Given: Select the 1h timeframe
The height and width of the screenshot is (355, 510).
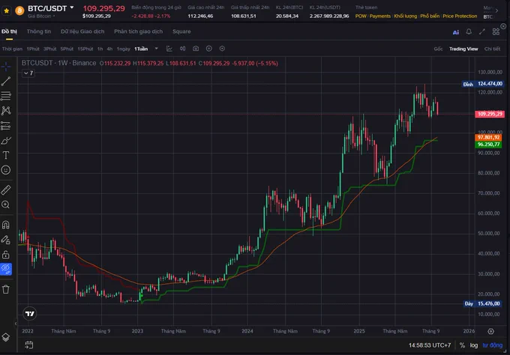Looking at the screenshot, I should [x=100, y=49].
